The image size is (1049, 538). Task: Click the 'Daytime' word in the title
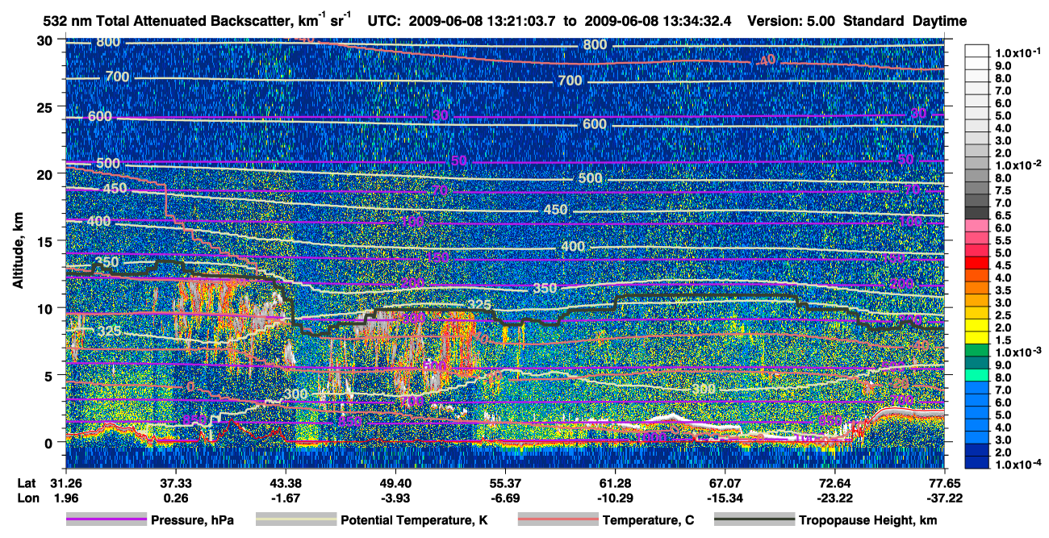coord(939,21)
